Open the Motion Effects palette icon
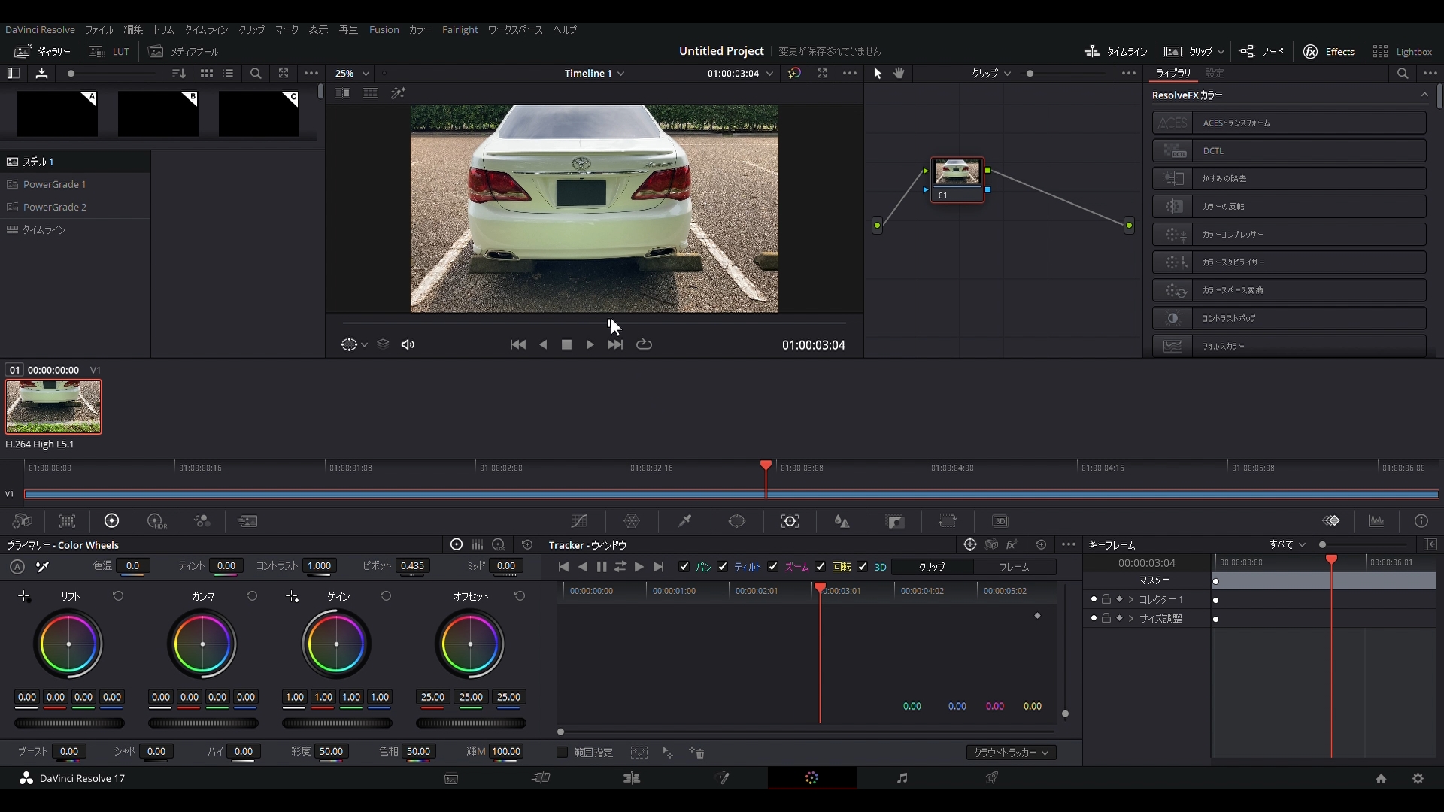 click(x=248, y=521)
